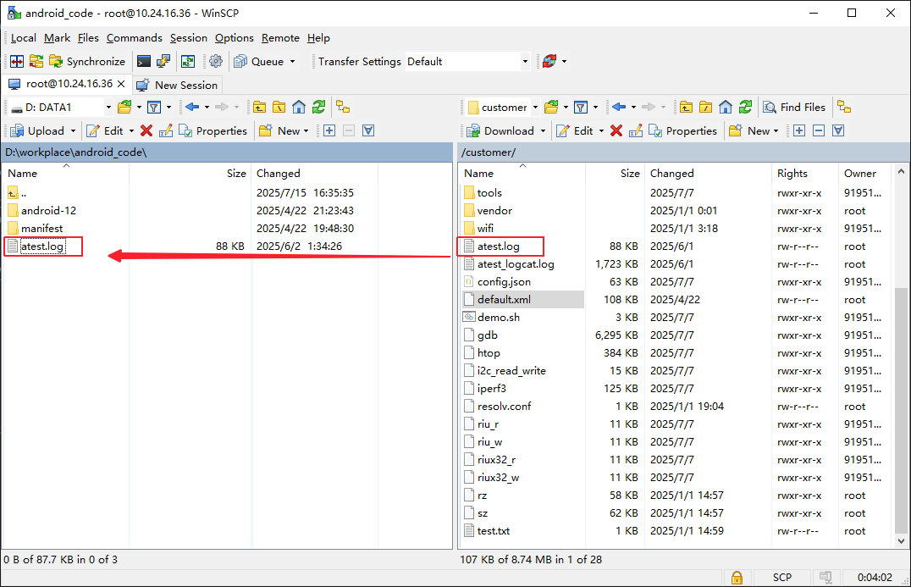Delete selected file in local panel
This screenshot has width=911, height=587.
click(x=146, y=130)
